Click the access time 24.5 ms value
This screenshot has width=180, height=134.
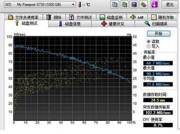(158, 100)
